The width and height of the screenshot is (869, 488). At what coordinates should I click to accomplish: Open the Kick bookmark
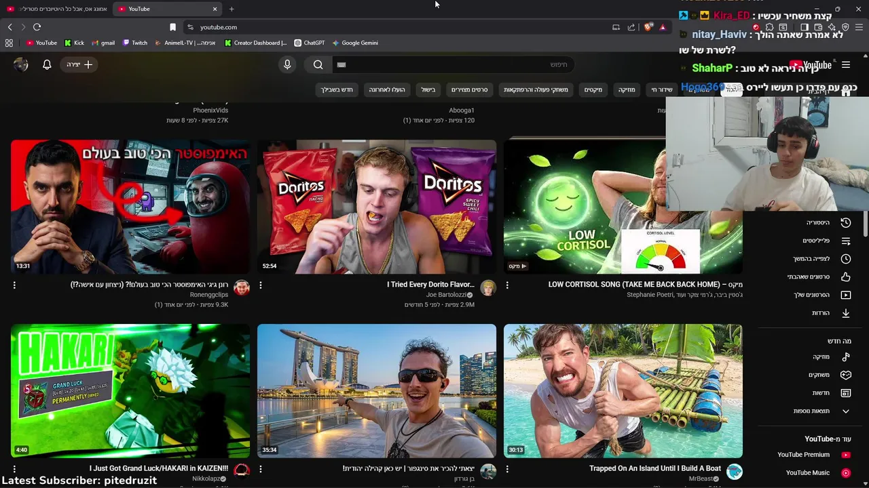coord(74,43)
